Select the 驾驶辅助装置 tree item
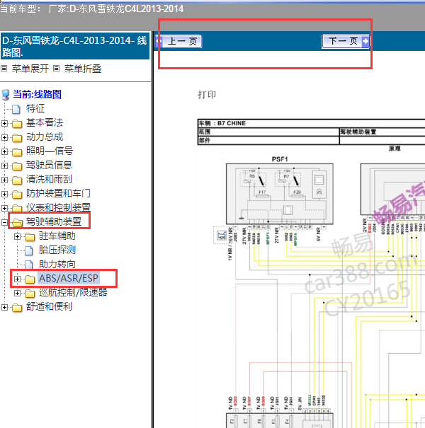The height and width of the screenshot is (428, 425). [x=54, y=221]
